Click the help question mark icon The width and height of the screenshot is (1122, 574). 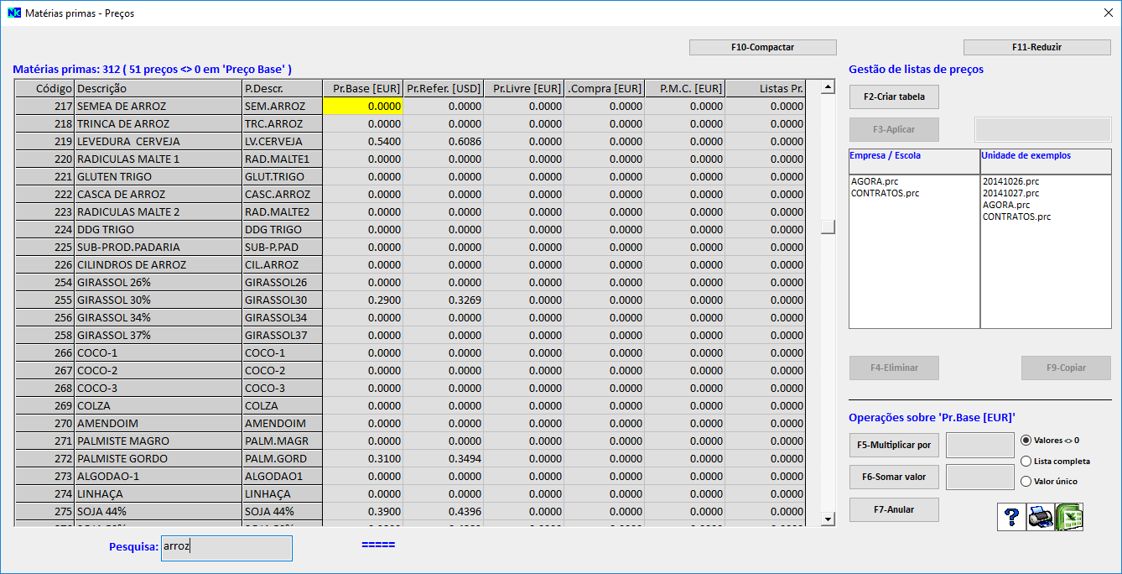1011,517
